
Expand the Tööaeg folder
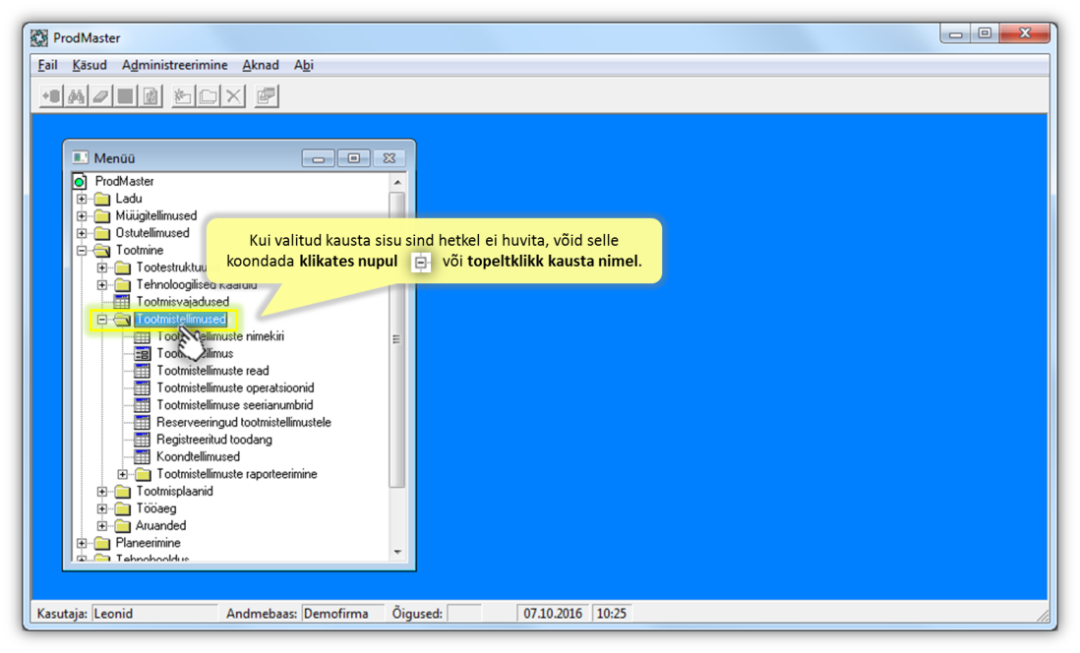tap(102, 509)
